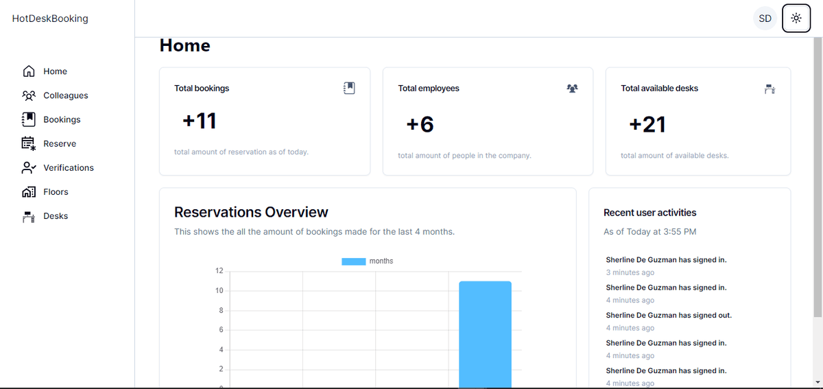Click the Total available desks icon

coord(770,89)
